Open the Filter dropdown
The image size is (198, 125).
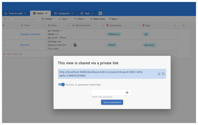[80, 19]
